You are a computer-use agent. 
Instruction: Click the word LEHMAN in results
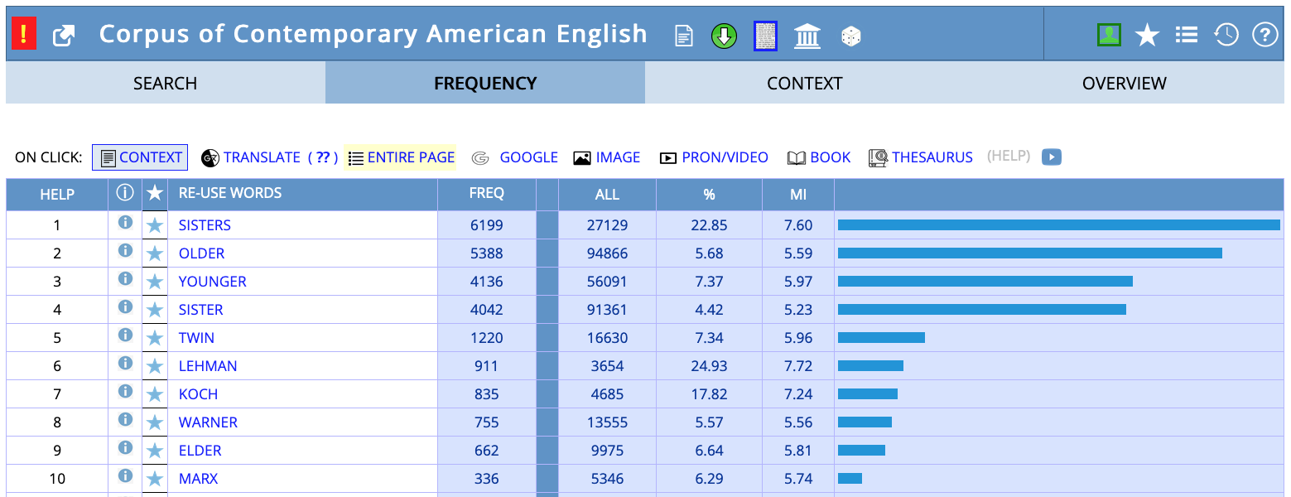tap(208, 366)
